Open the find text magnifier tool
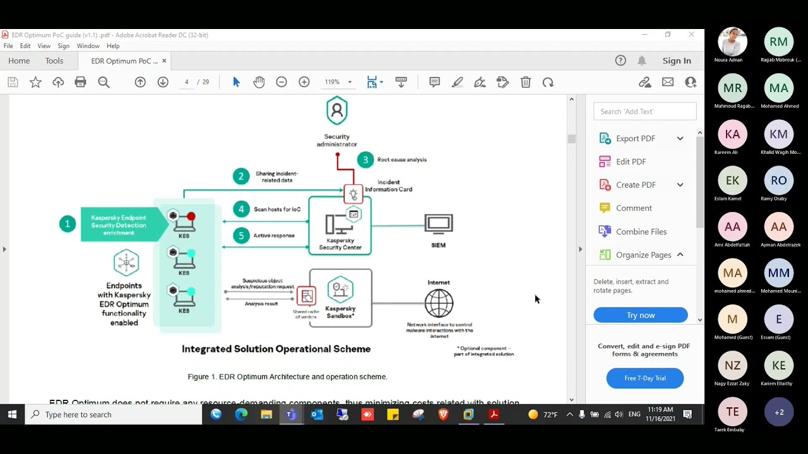 coord(104,82)
